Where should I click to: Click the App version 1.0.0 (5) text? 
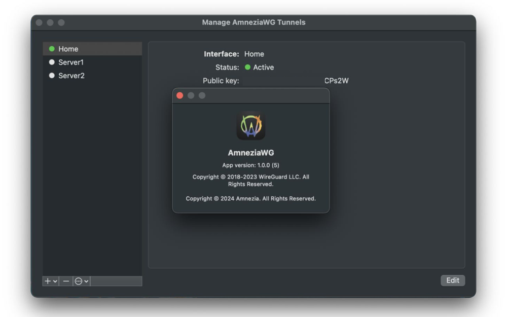tap(250, 165)
